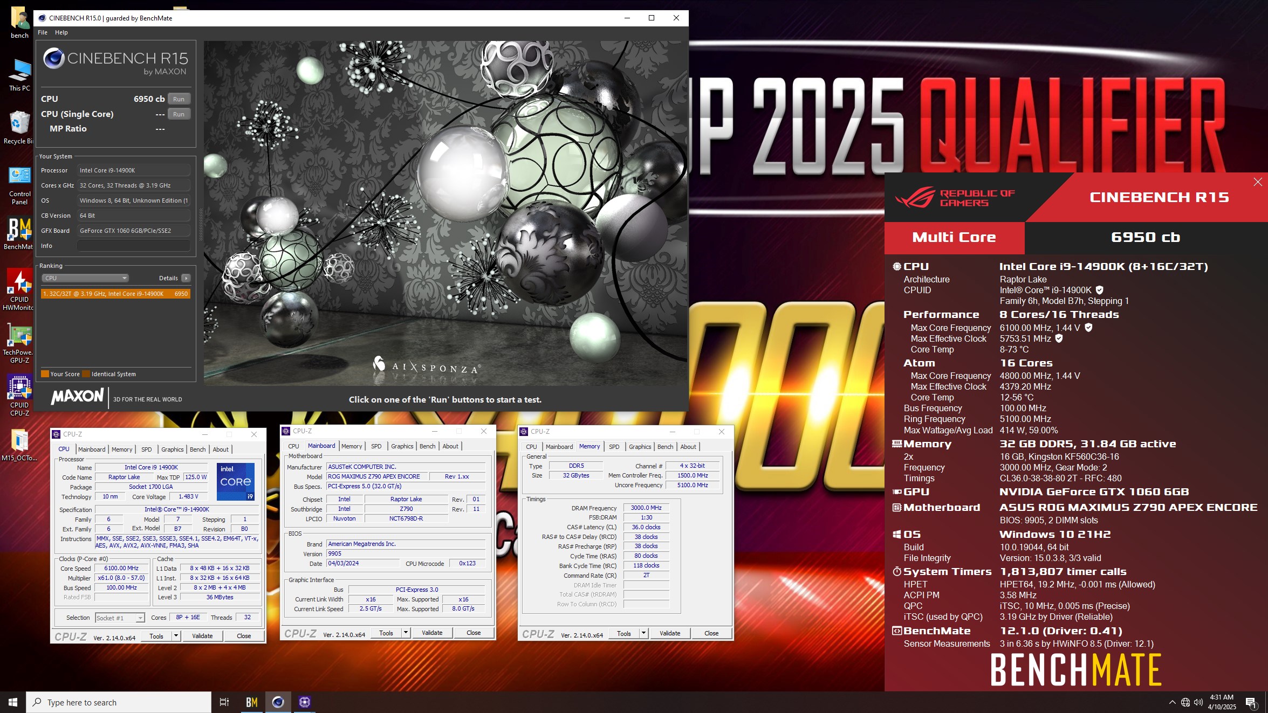This screenshot has width=1268, height=713.
Task: Select Memory tab in Mainboard CPU-Z window
Action: click(352, 446)
